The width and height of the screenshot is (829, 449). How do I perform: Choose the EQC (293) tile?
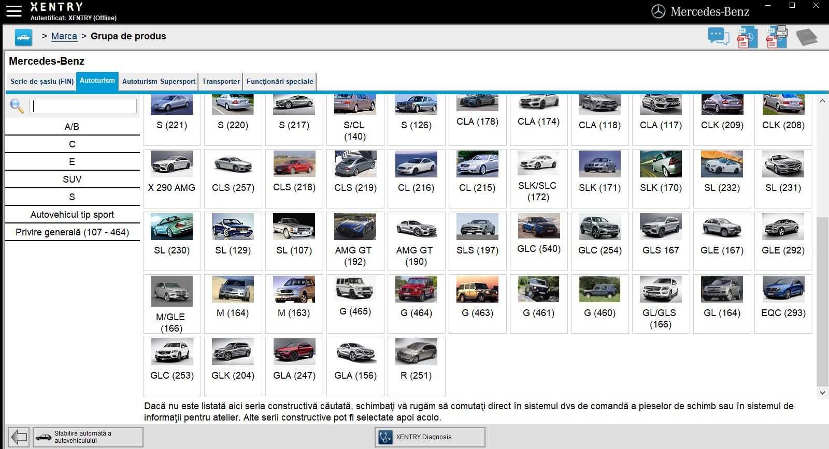click(x=783, y=304)
